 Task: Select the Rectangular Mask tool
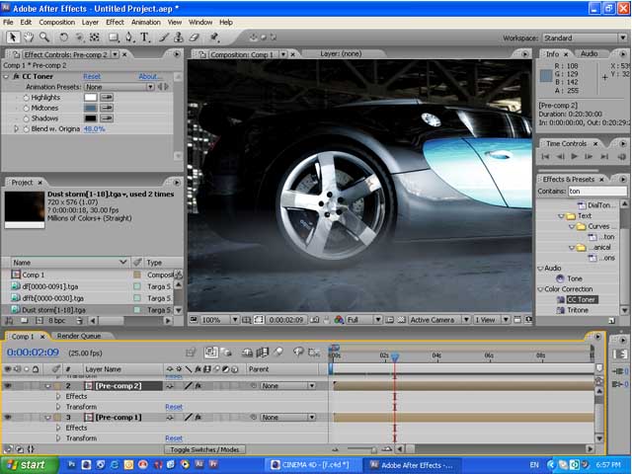click(x=114, y=38)
